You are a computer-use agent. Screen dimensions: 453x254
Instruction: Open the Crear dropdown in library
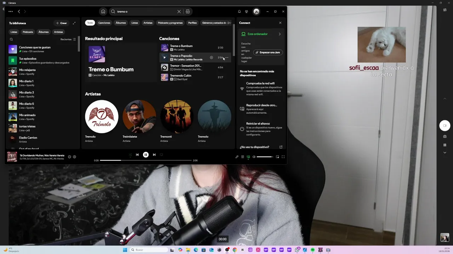[61, 23]
